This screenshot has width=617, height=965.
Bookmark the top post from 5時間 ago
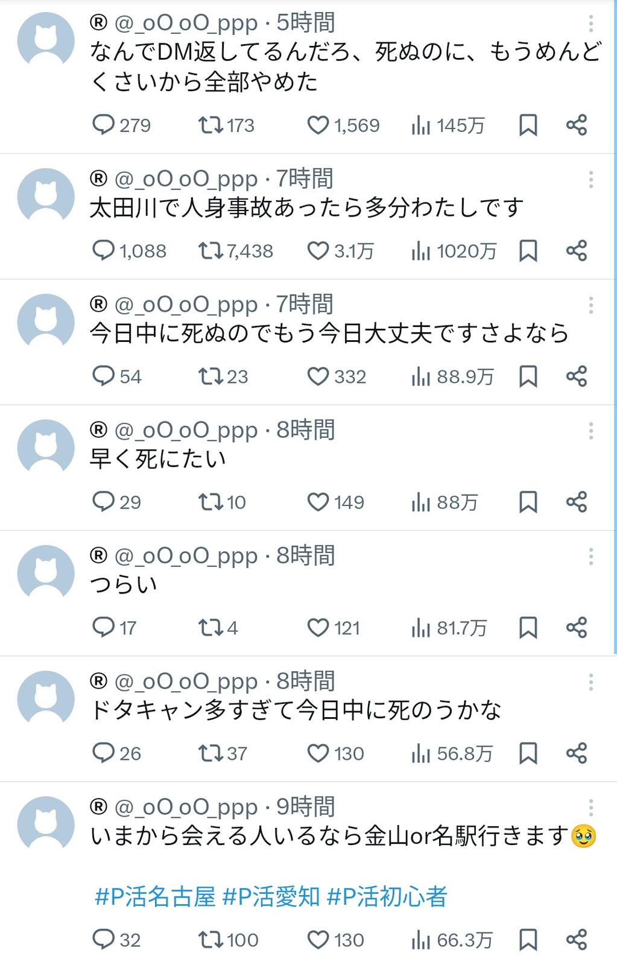pyautogui.click(x=528, y=125)
